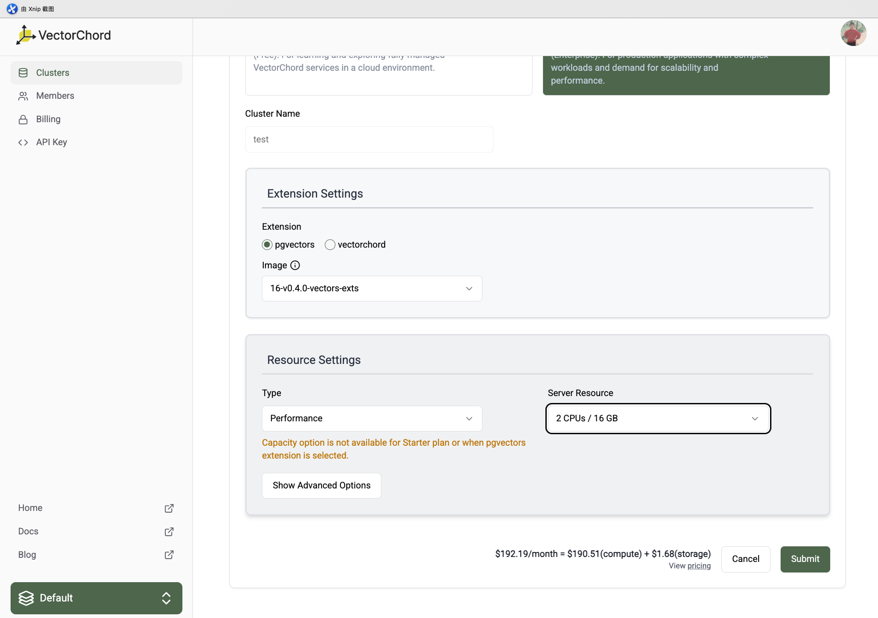Image resolution: width=878 pixels, height=618 pixels.
Task: Follow the View pricing link
Action: click(x=699, y=566)
